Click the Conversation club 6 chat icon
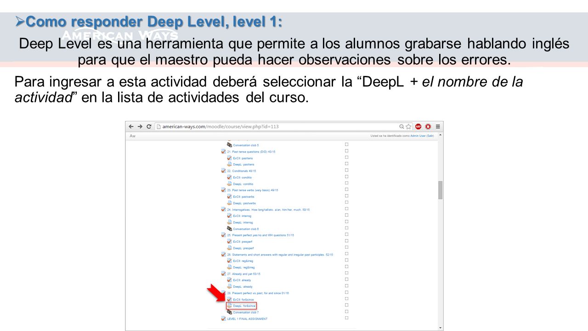Screen dimensions: 588x331 pos(229,228)
